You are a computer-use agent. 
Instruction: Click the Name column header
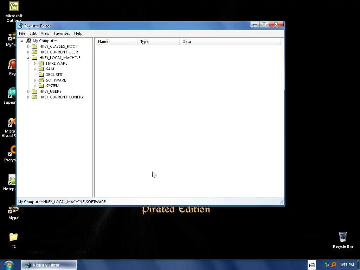pyautogui.click(x=116, y=41)
